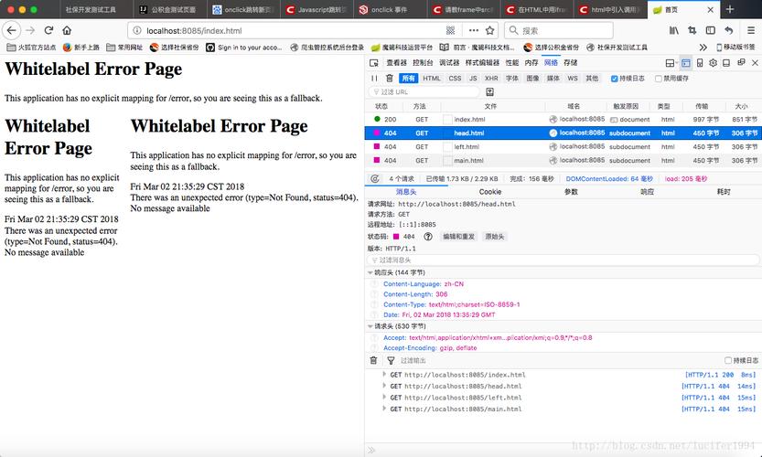
Task: Switch to the onclick 事件 browser tab
Action: pyautogui.click(x=390, y=9)
